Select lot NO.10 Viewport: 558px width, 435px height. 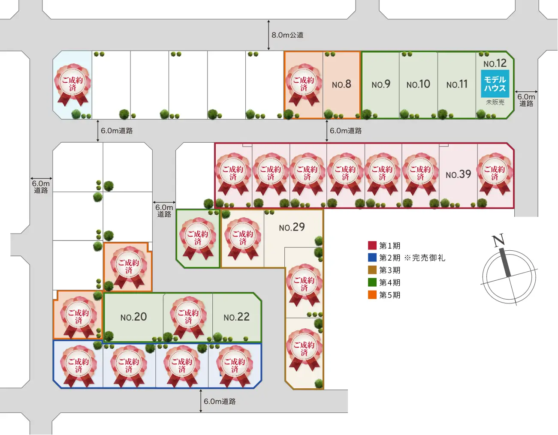click(418, 84)
